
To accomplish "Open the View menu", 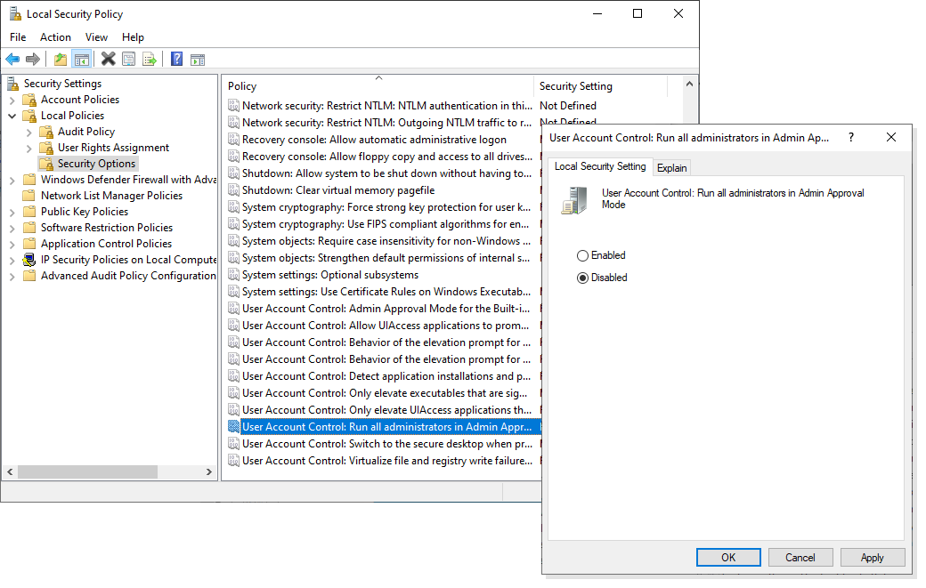I will [96, 37].
